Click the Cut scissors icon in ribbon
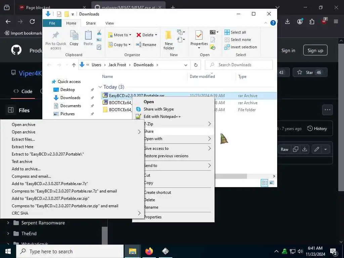 click(99, 33)
